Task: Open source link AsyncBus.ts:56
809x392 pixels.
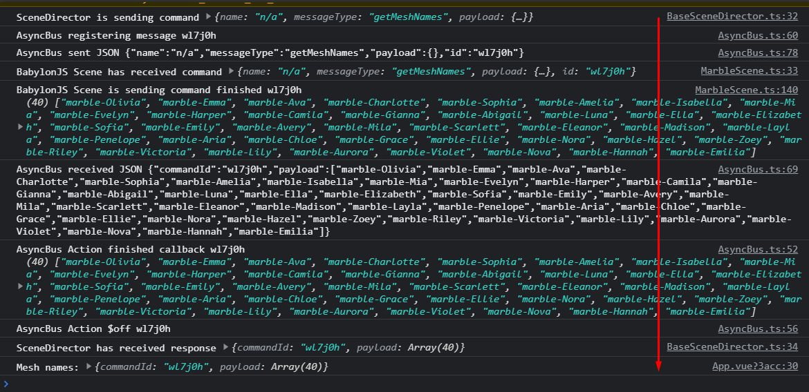Action: [758, 329]
